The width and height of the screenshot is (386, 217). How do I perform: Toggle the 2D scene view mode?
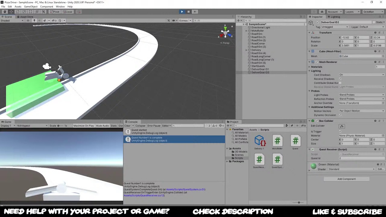click(x=28, y=20)
